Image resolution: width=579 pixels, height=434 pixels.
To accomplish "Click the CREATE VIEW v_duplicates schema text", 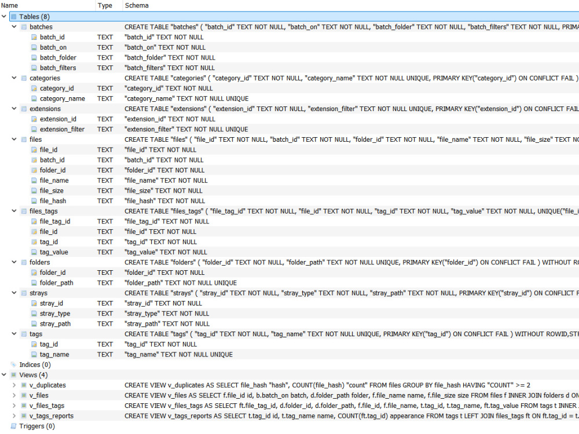I will point(327,385).
